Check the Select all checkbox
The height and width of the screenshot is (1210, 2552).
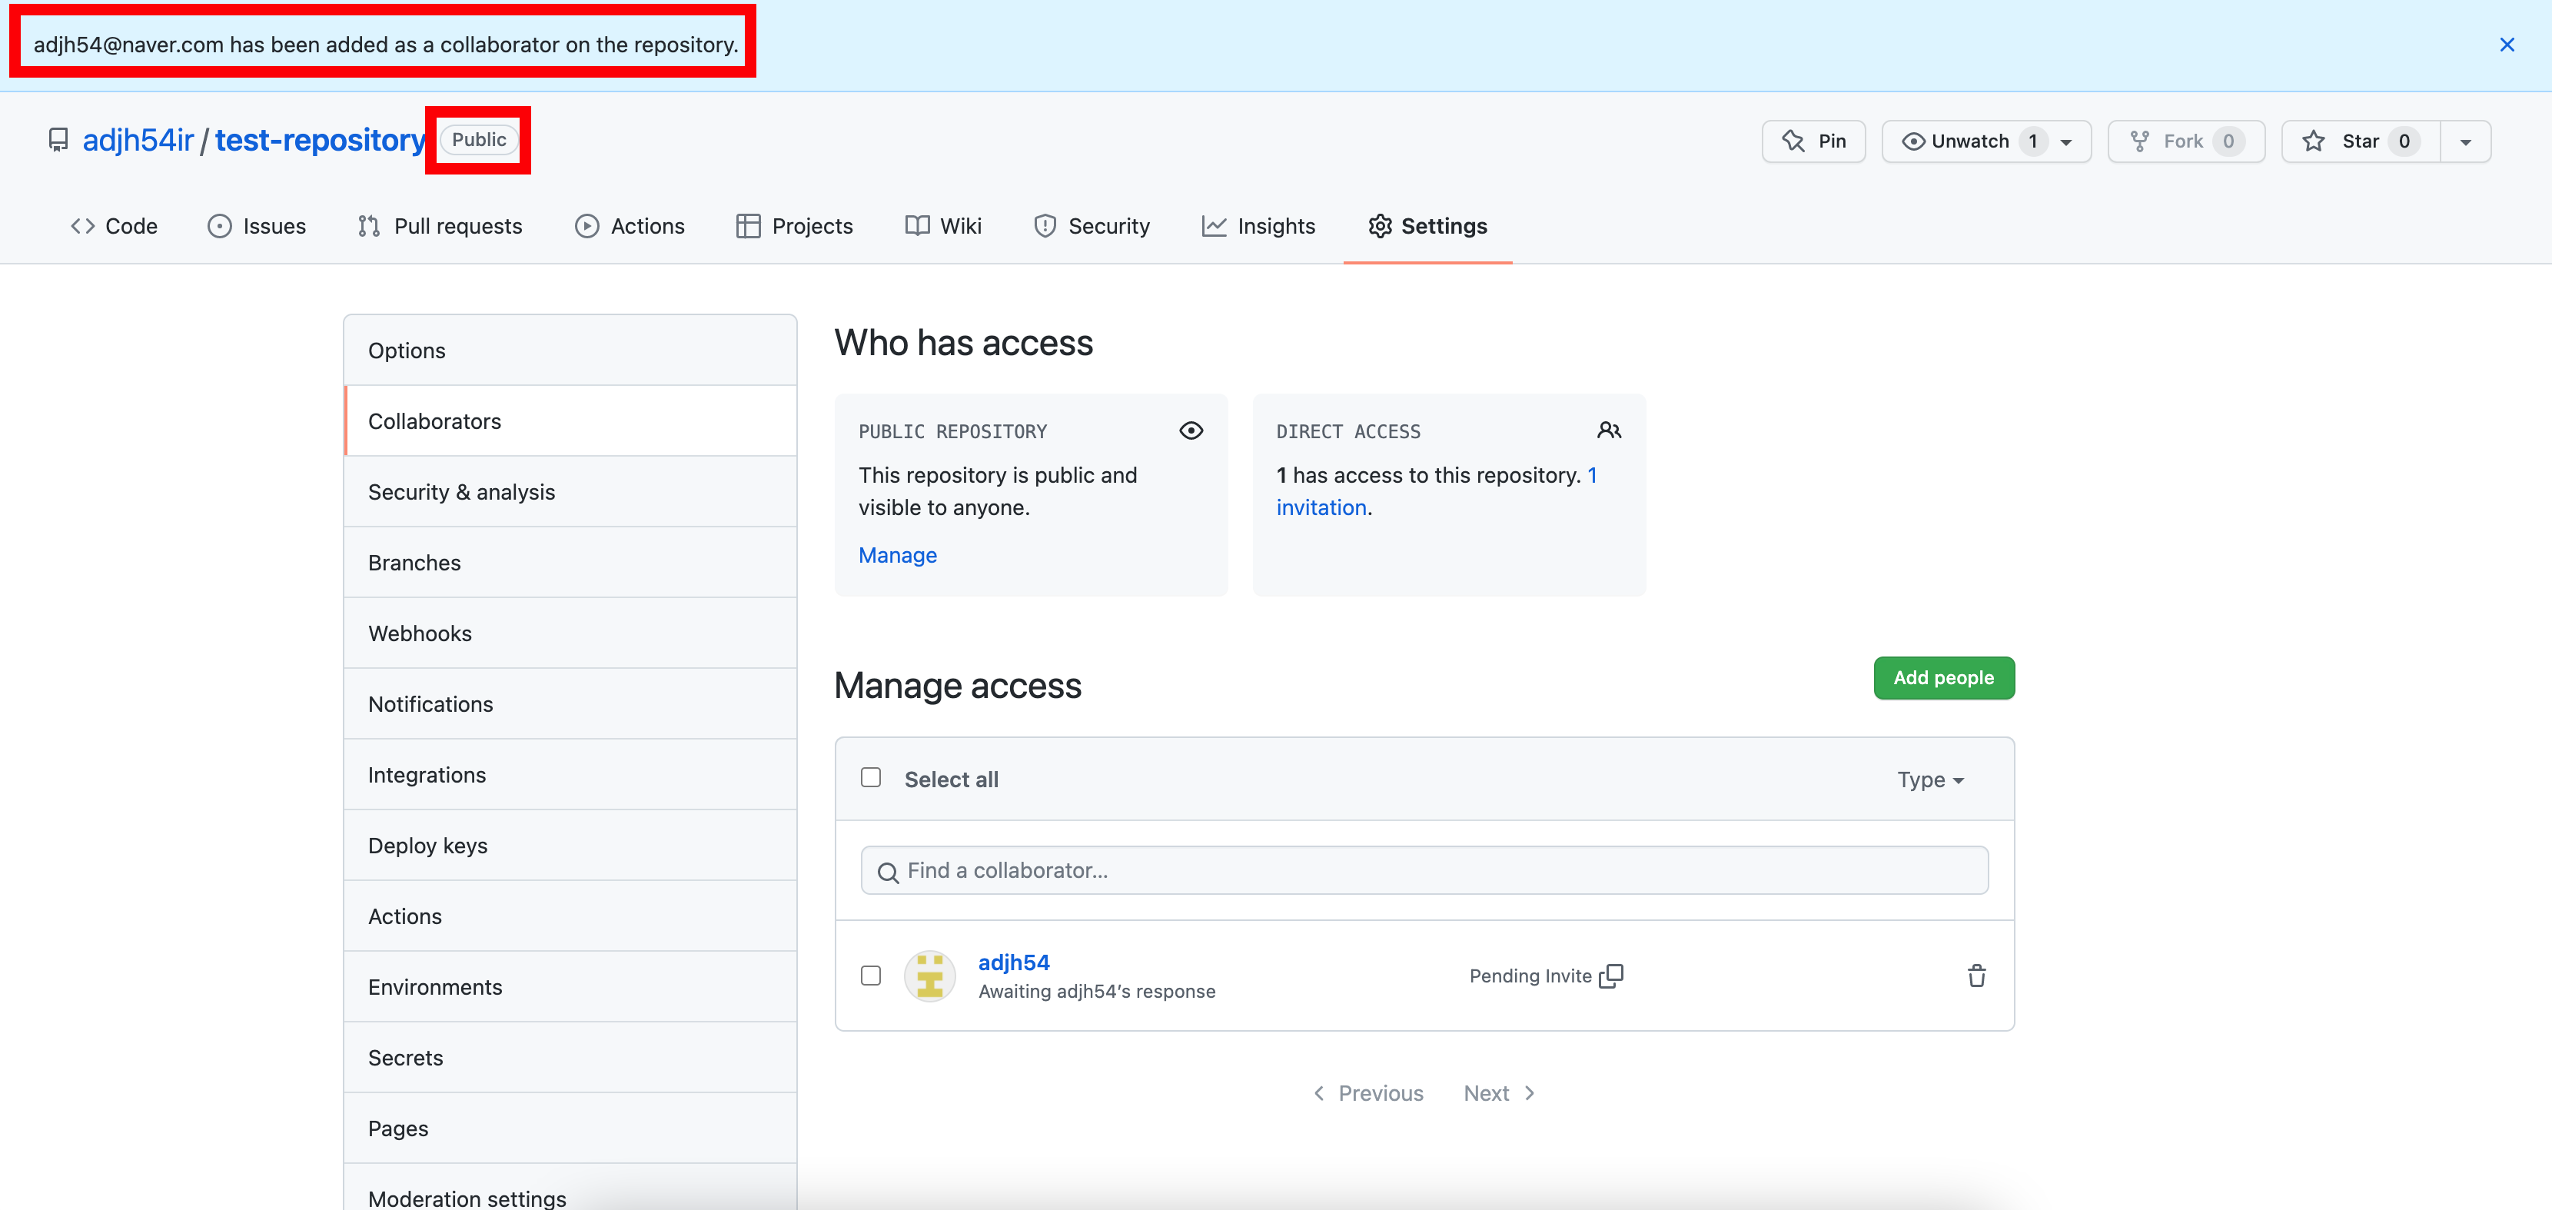871,778
